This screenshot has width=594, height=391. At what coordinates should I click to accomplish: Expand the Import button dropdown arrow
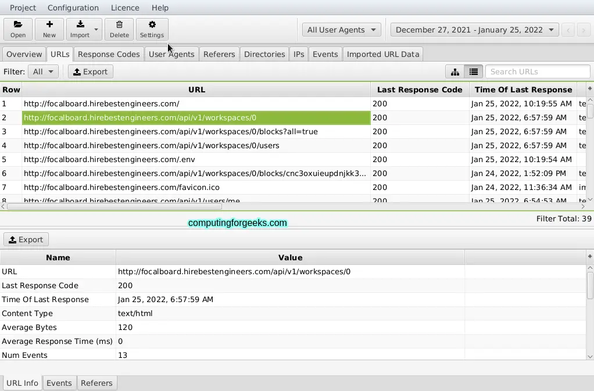coord(96,30)
